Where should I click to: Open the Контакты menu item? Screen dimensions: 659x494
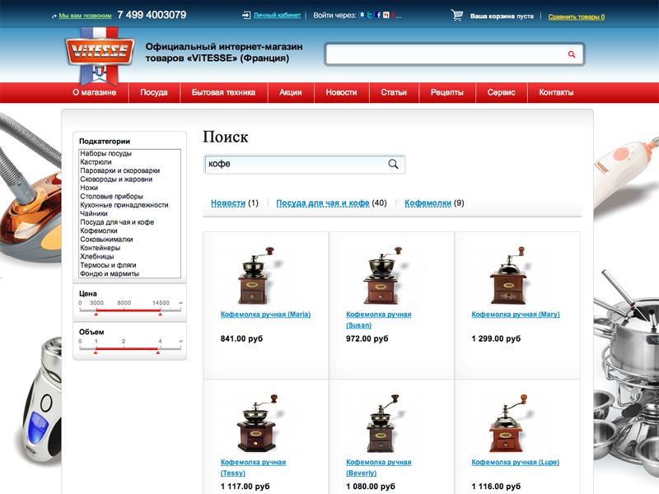pos(556,92)
